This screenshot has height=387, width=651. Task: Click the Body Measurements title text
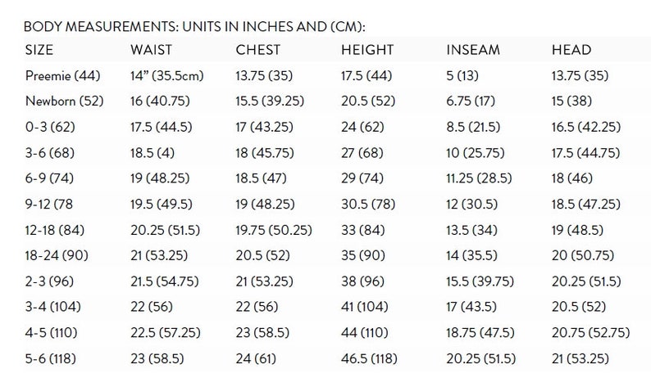[x=194, y=26]
